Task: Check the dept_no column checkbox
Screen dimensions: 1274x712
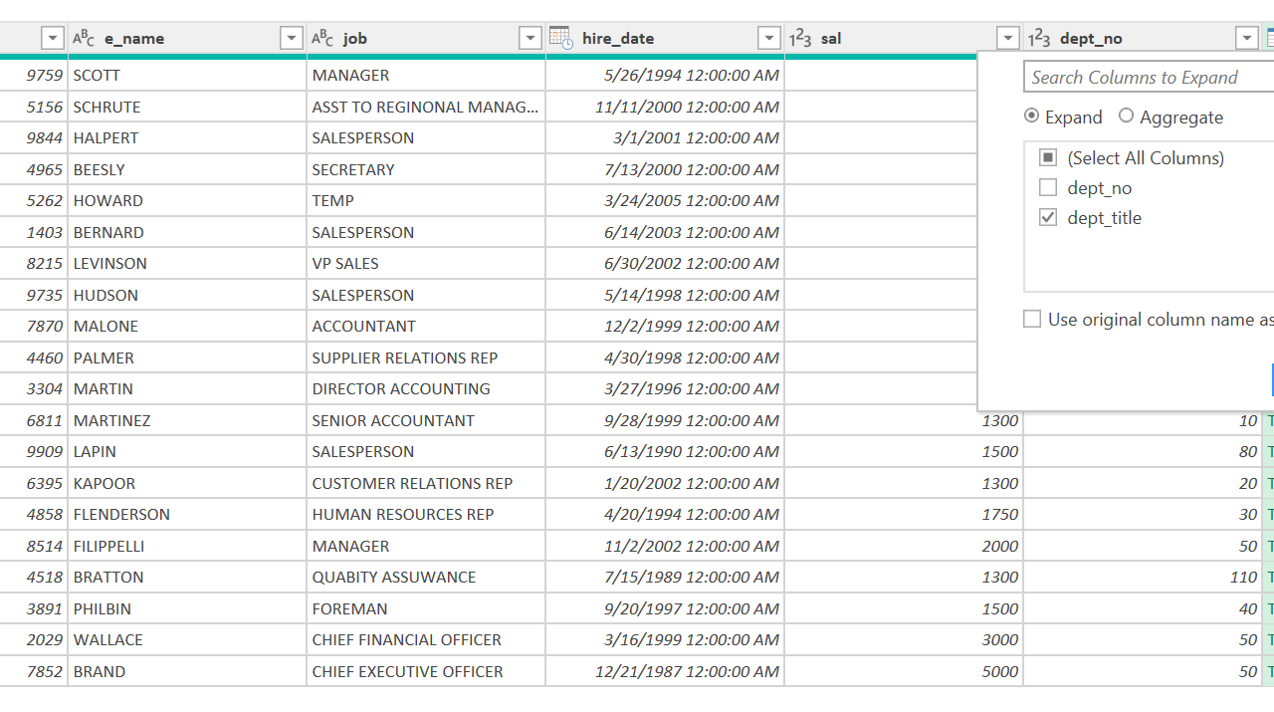Action: point(1048,187)
